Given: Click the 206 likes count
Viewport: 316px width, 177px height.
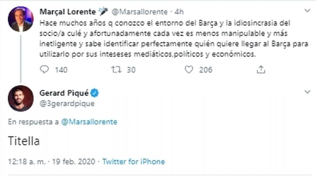Looking at the screenshot, I should [x=206, y=70].
